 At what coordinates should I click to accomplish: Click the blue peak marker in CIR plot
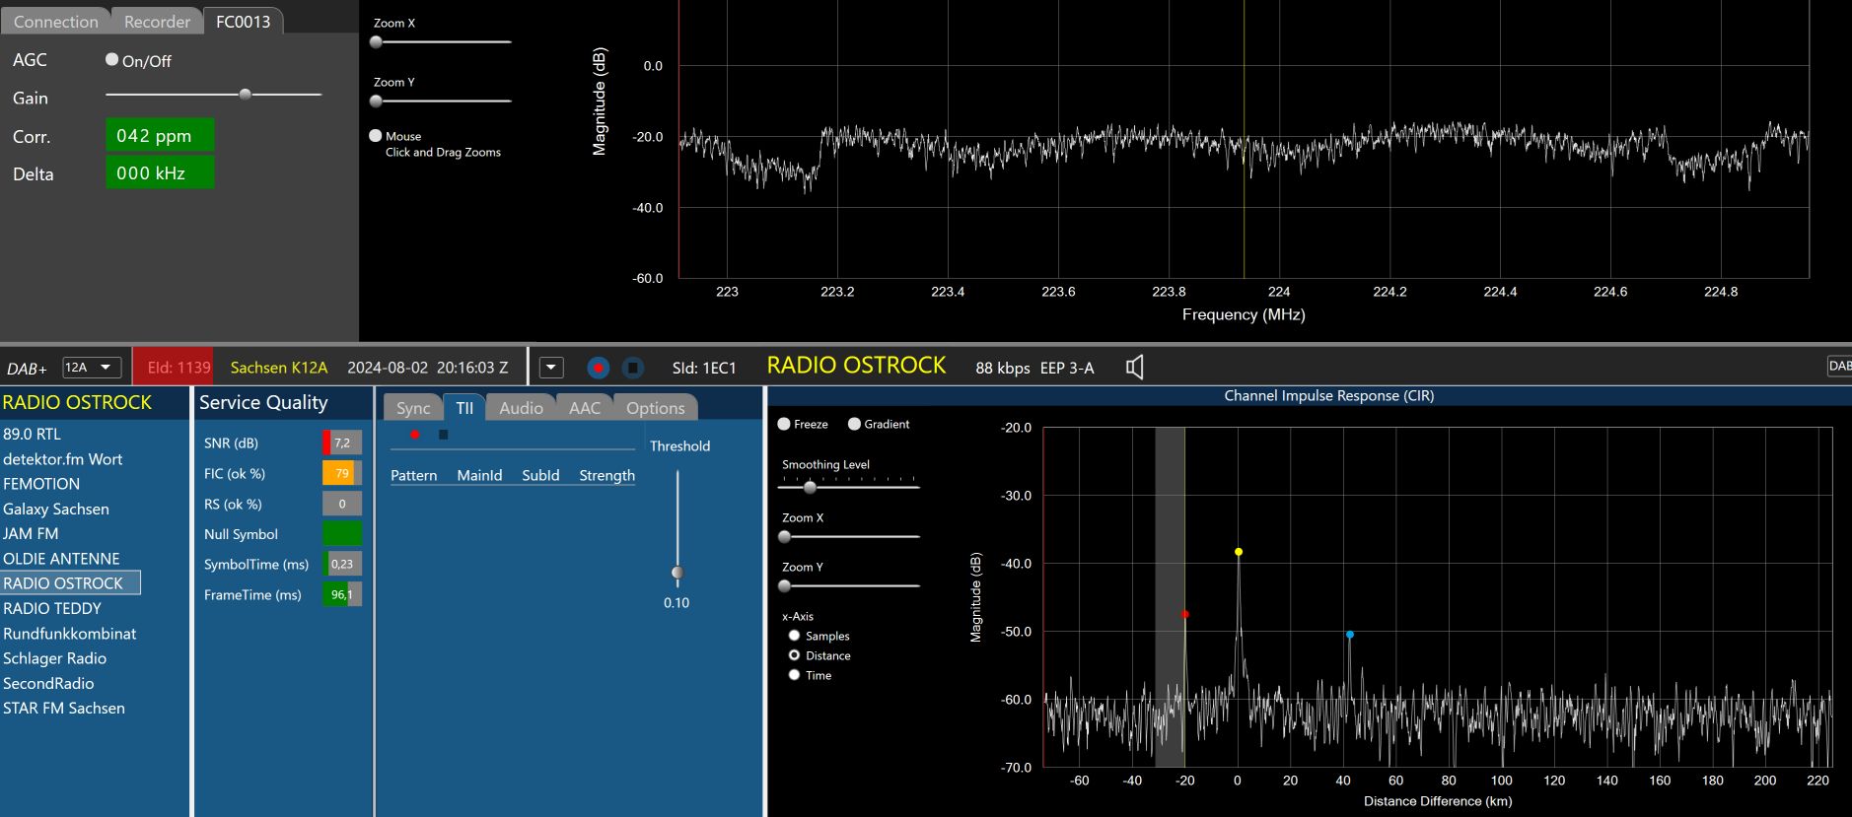1350,635
